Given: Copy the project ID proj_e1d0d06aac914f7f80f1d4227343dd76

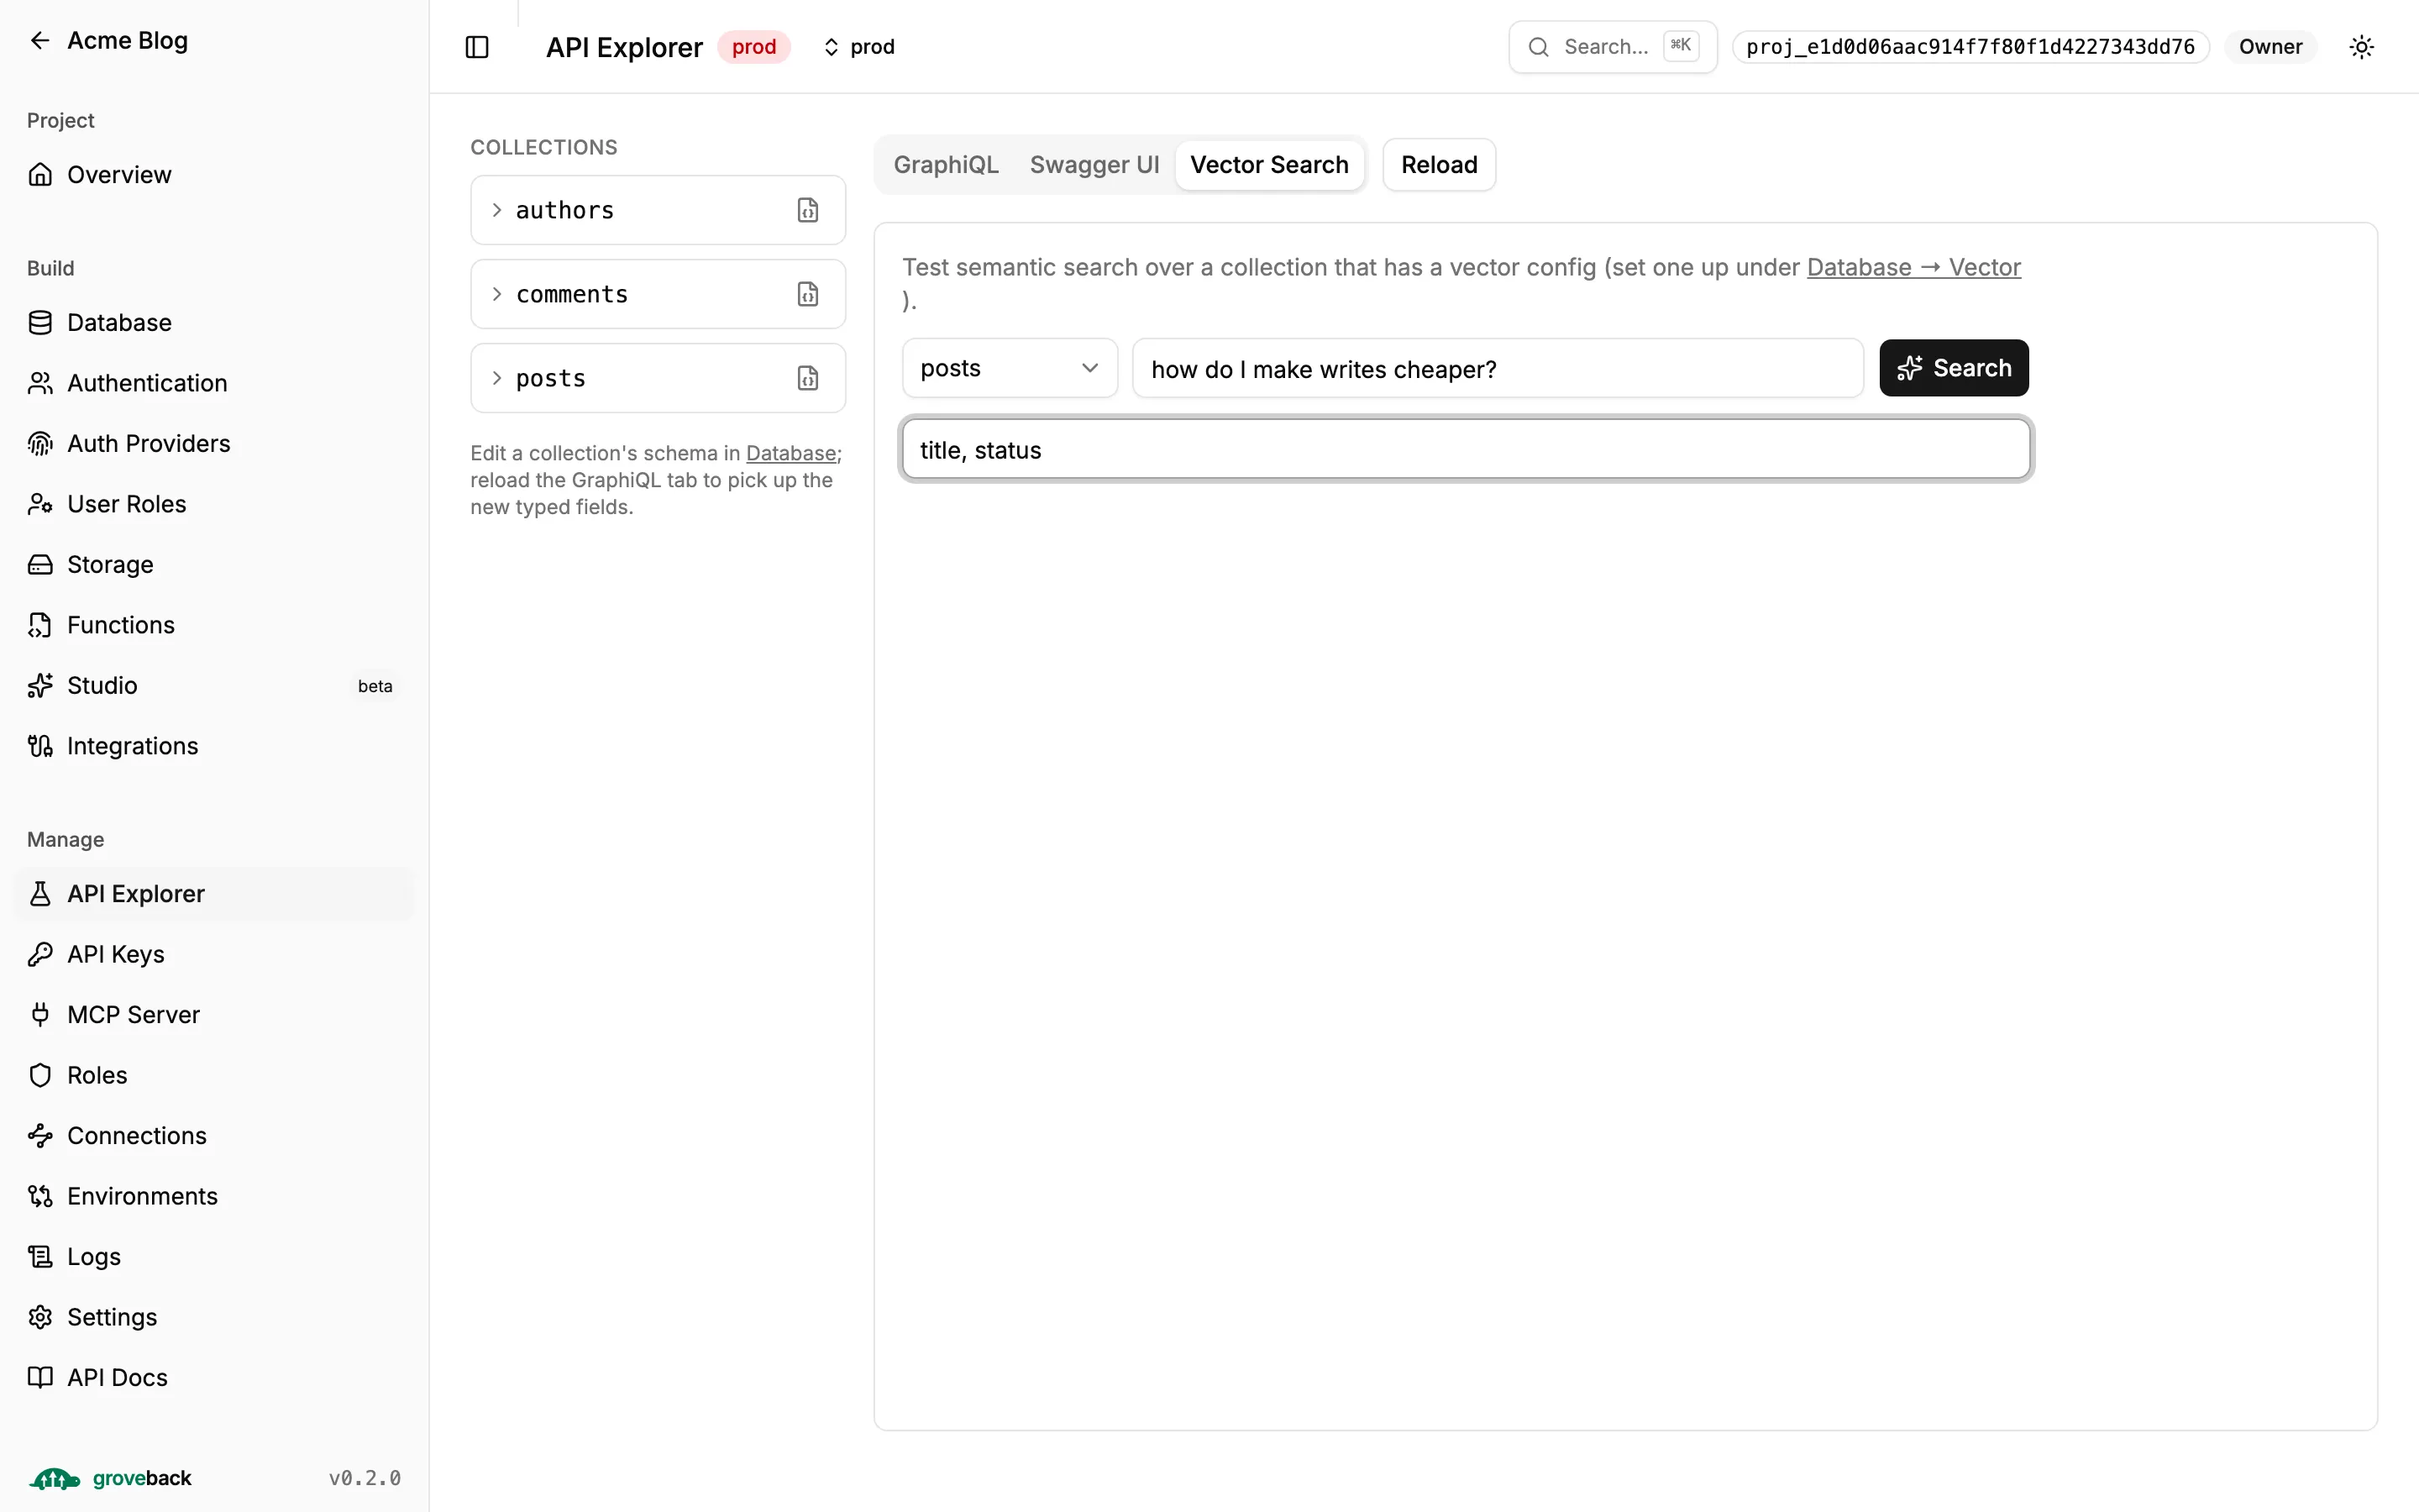Looking at the screenshot, I should pos(1970,47).
